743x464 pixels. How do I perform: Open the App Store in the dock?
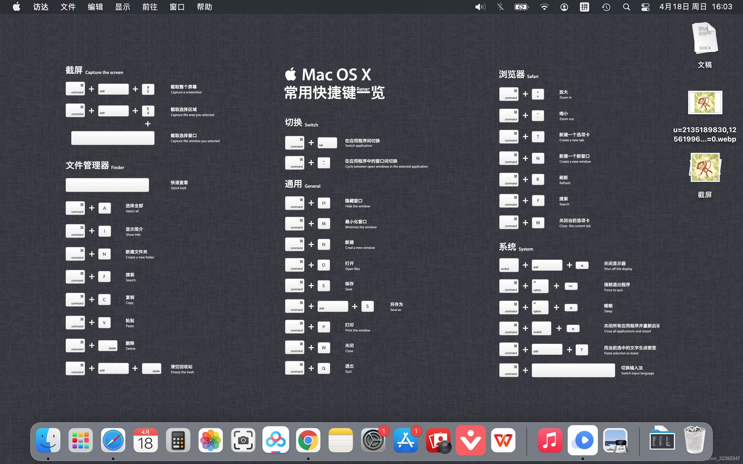[x=405, y=441]
